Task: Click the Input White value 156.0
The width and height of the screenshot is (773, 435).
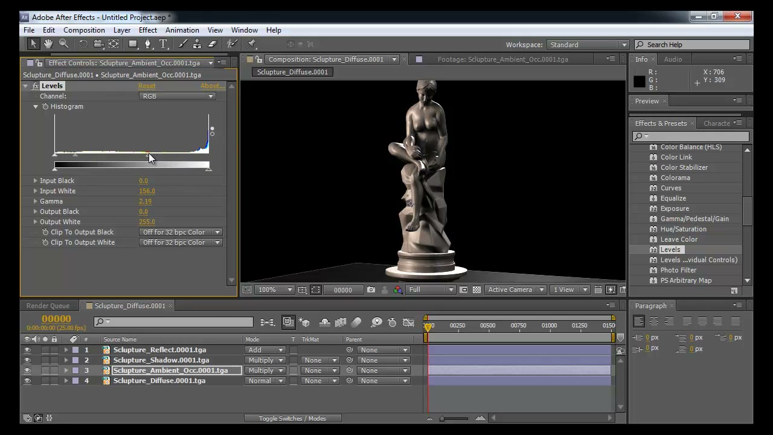Action: click(147, 191)
